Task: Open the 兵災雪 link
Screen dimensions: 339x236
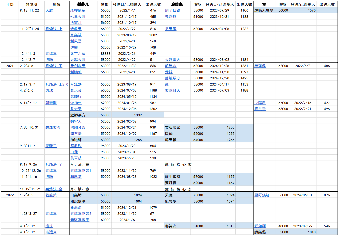Action: tap(260, 109)
